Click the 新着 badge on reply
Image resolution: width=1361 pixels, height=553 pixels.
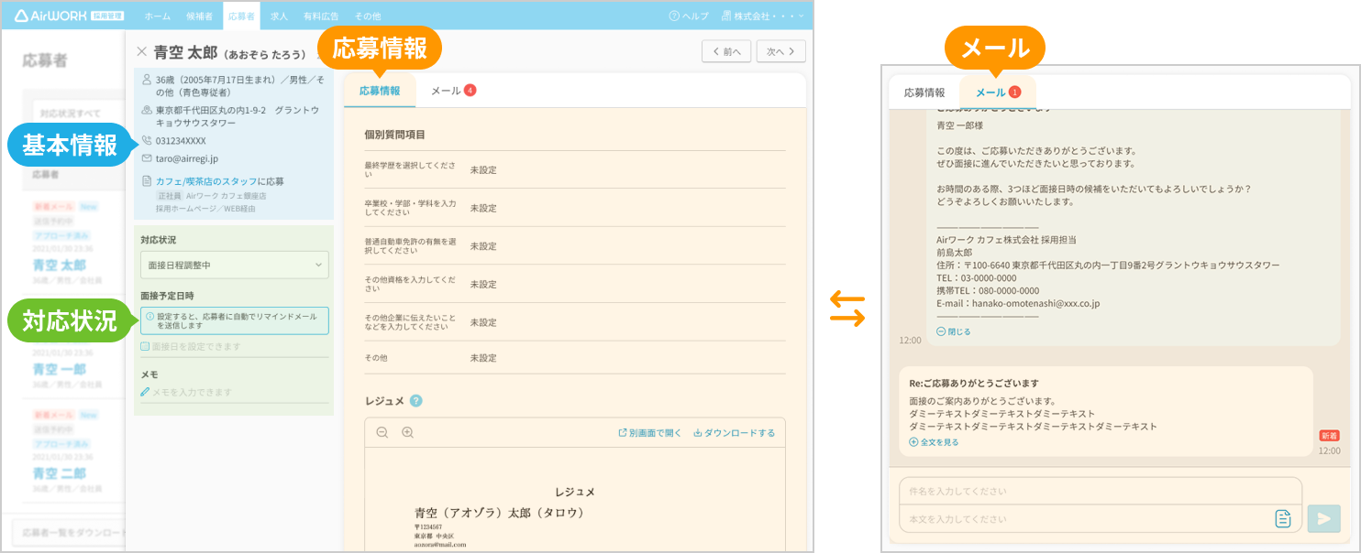(1329, 436)
